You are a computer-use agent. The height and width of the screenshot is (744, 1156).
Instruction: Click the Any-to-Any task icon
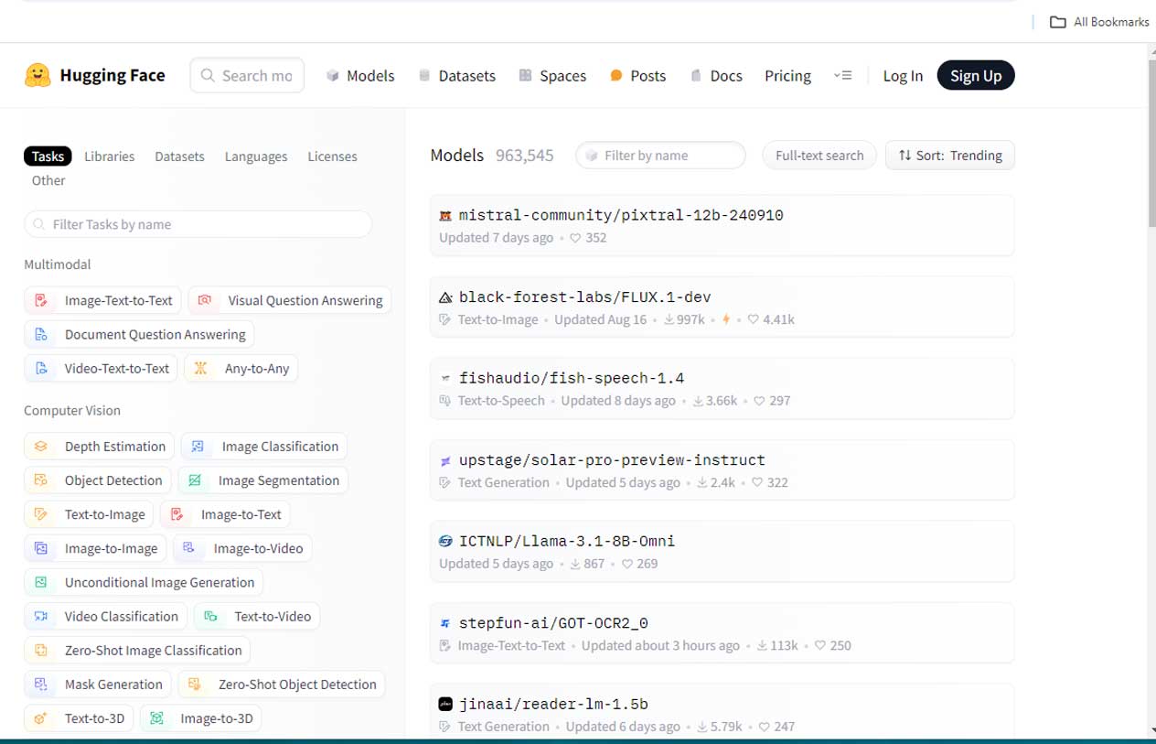[201, 368]
